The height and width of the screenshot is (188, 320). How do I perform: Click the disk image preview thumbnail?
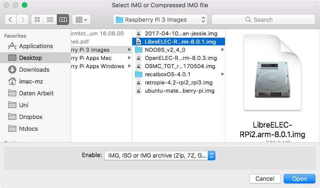pos(272,72)
